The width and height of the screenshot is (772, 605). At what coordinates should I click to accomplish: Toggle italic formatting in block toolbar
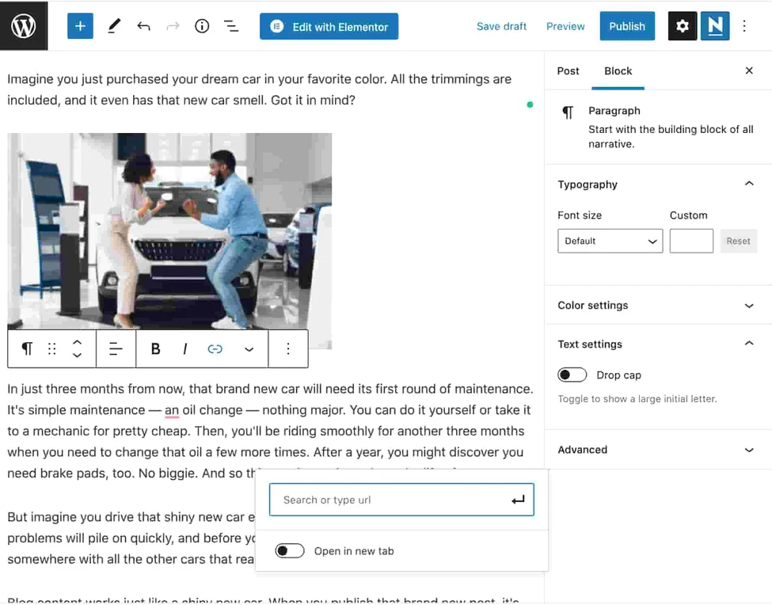coord(185,348)
